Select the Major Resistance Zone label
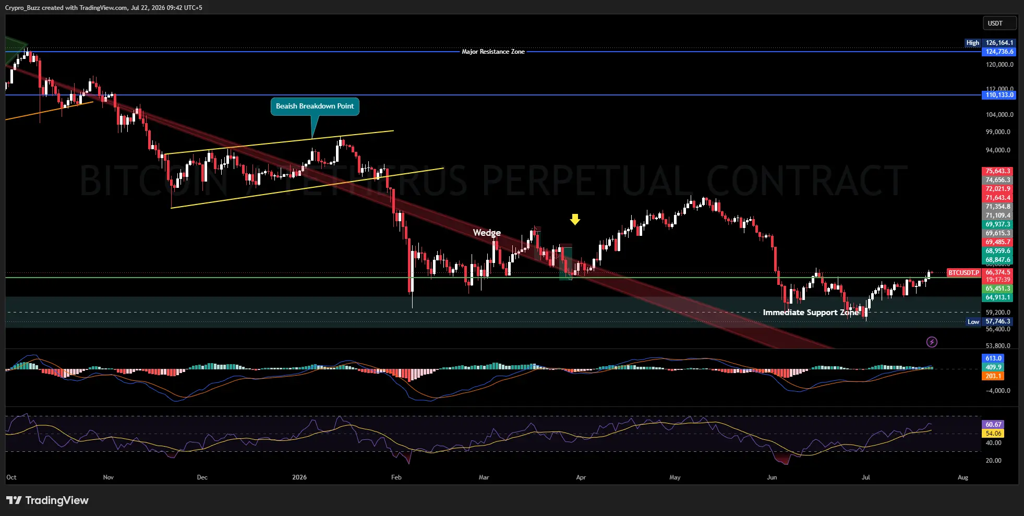Image resolution: width=1024 pixels, height=516 pixels. (493, 52)
